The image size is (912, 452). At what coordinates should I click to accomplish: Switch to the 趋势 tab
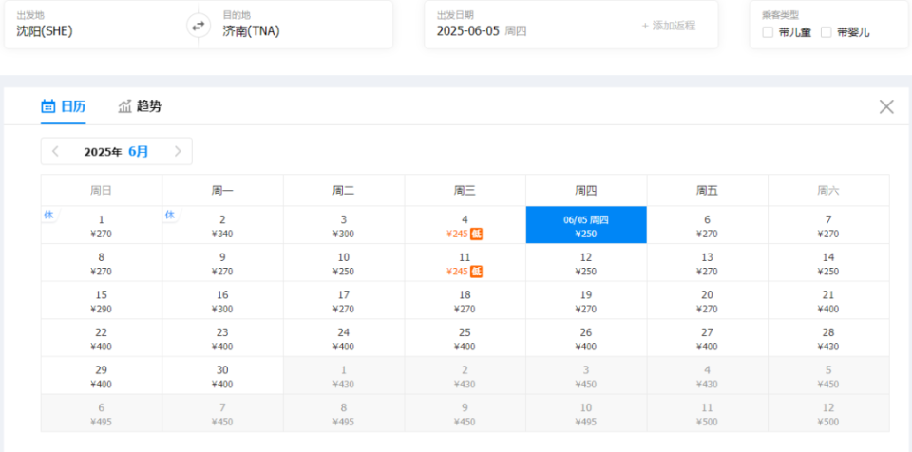(140, 106)
